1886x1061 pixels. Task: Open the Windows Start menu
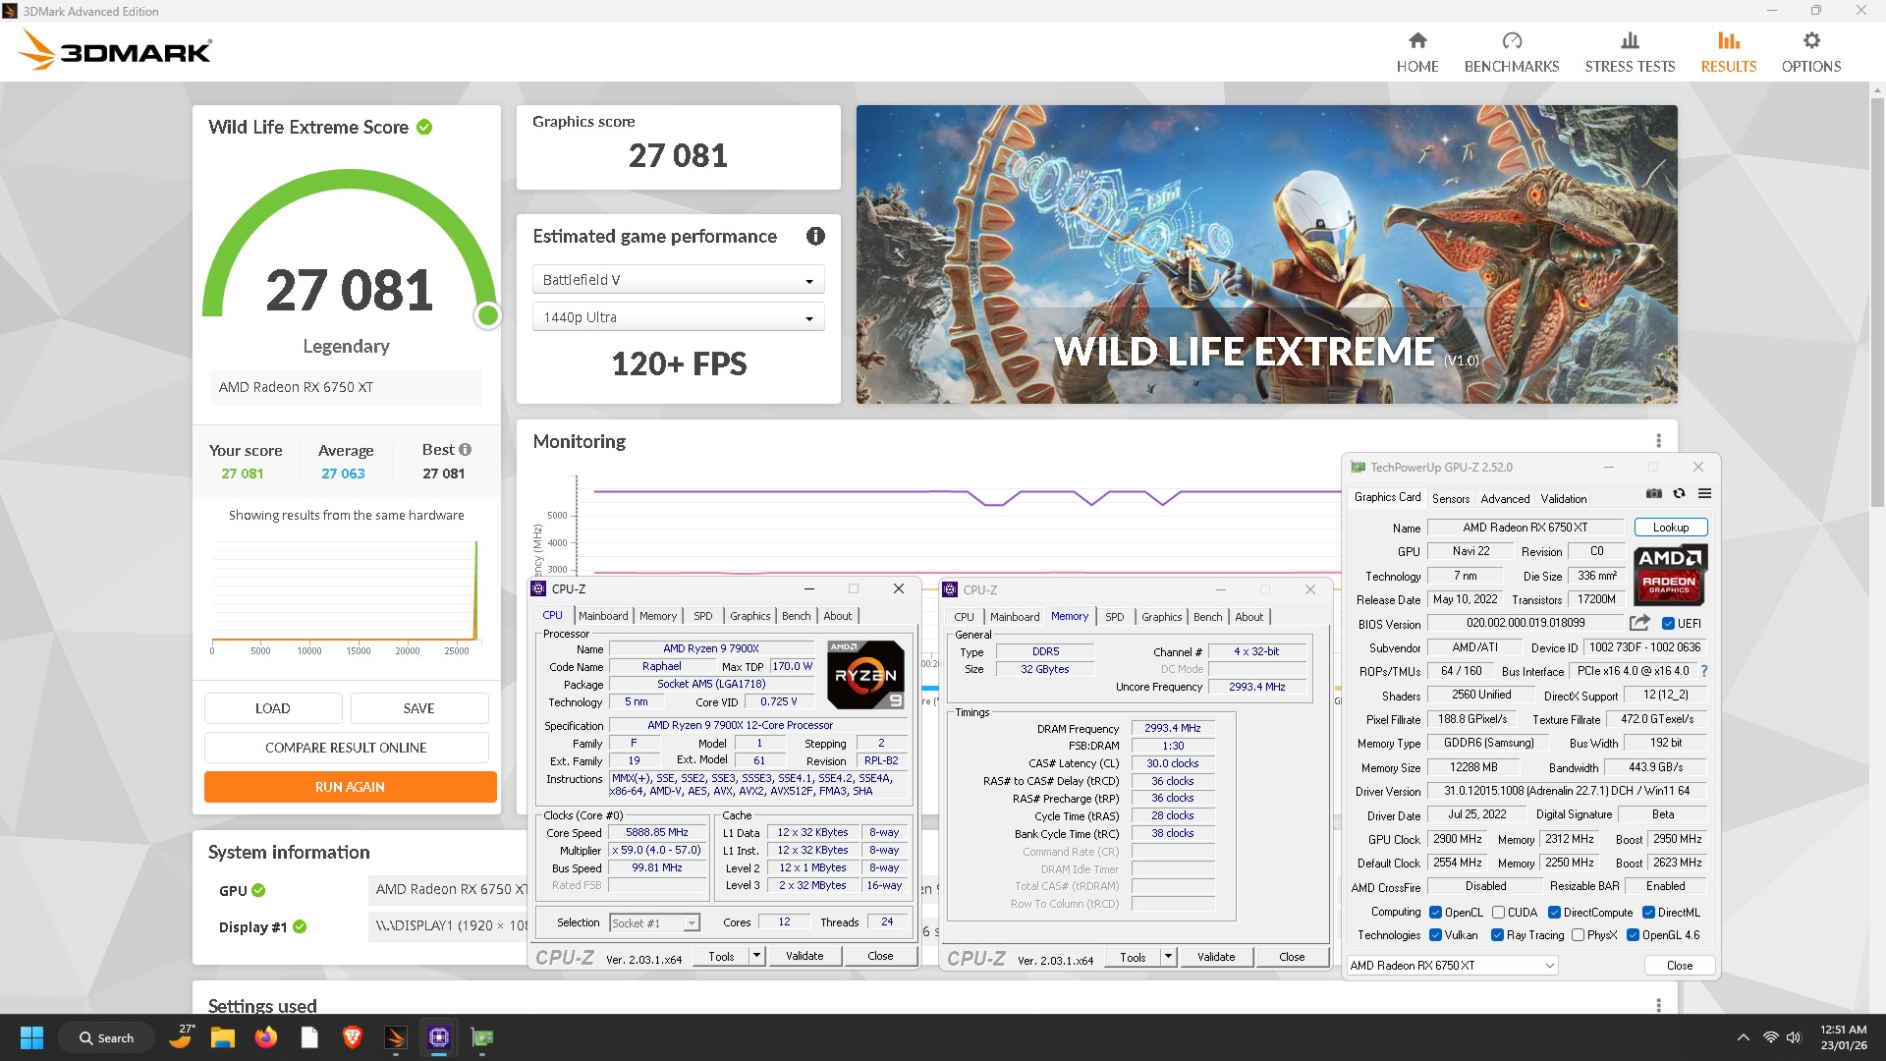31,1037
